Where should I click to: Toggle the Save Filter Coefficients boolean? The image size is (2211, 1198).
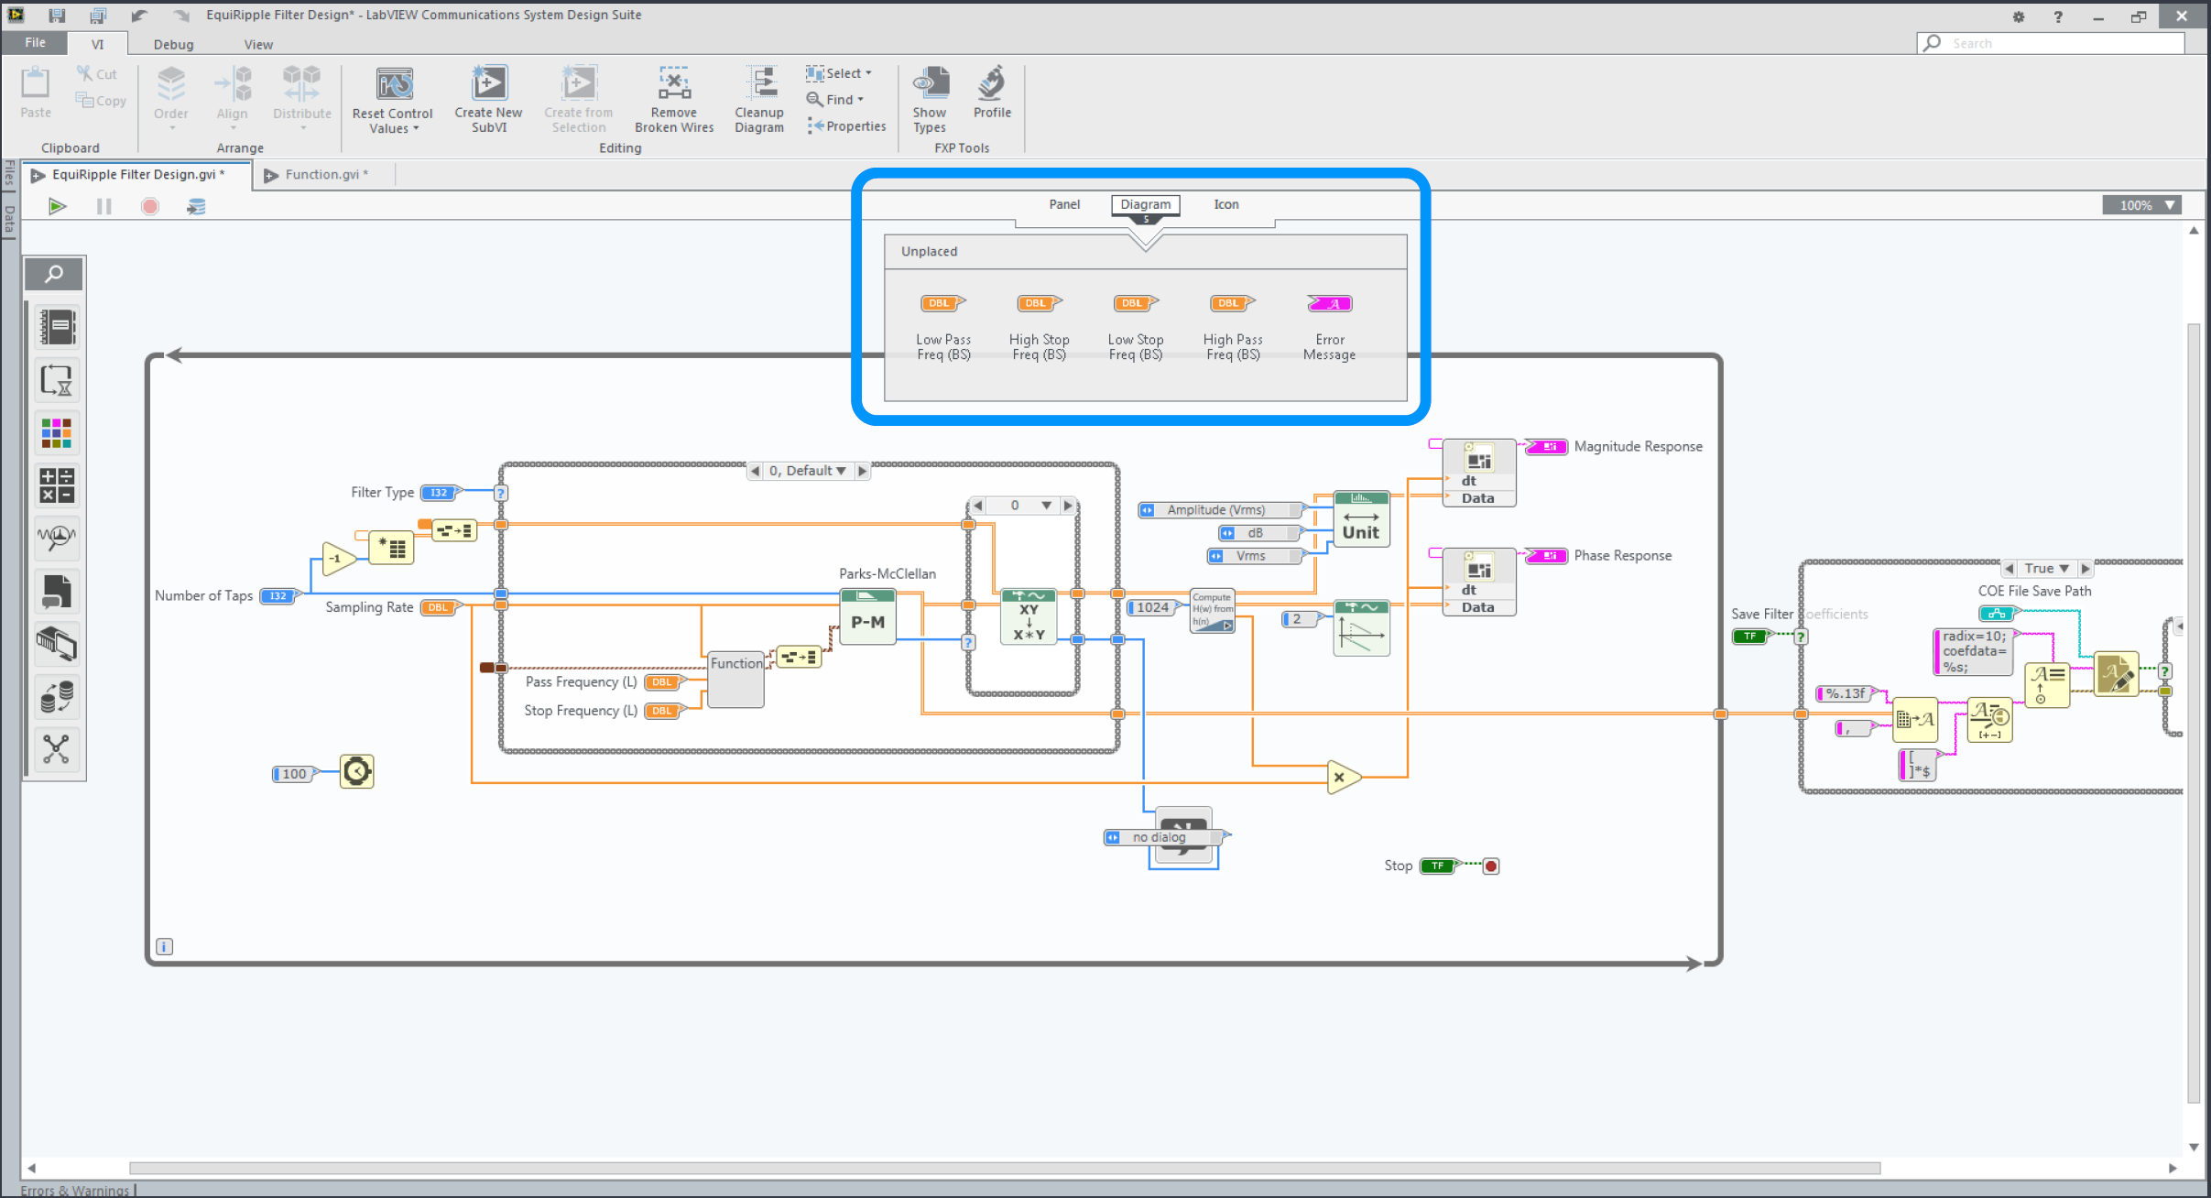click(x=1751, y=637)
